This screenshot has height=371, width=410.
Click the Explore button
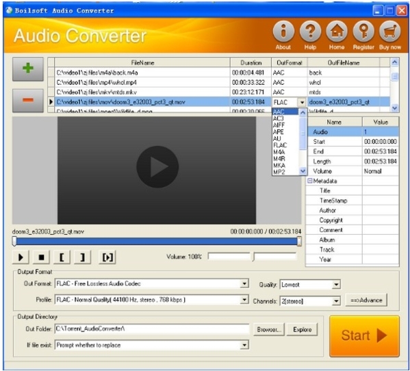click(303, 329)
